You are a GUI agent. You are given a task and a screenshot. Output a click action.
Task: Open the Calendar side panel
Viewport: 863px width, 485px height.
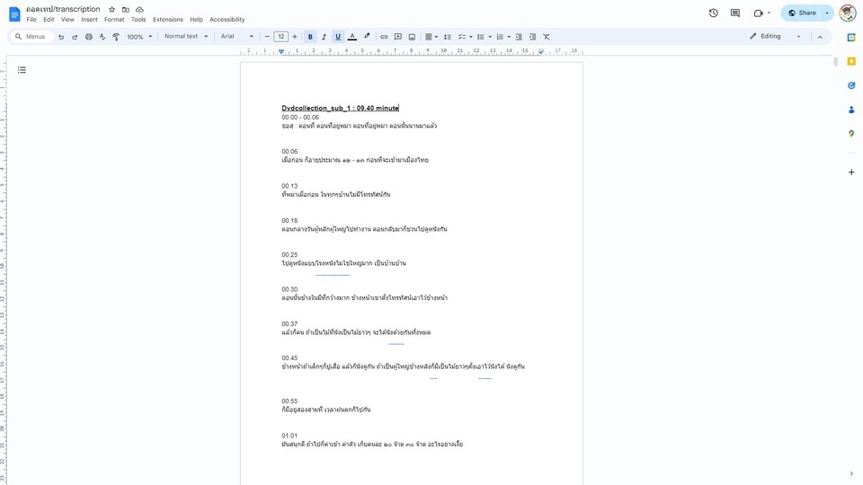851,38
